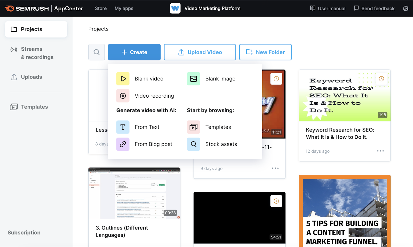
Task: Create a New Folder
Action: coord(265,52)
